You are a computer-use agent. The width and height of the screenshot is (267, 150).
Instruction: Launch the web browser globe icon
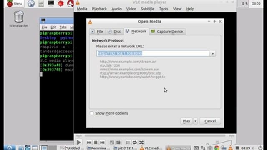pos(31,4)
